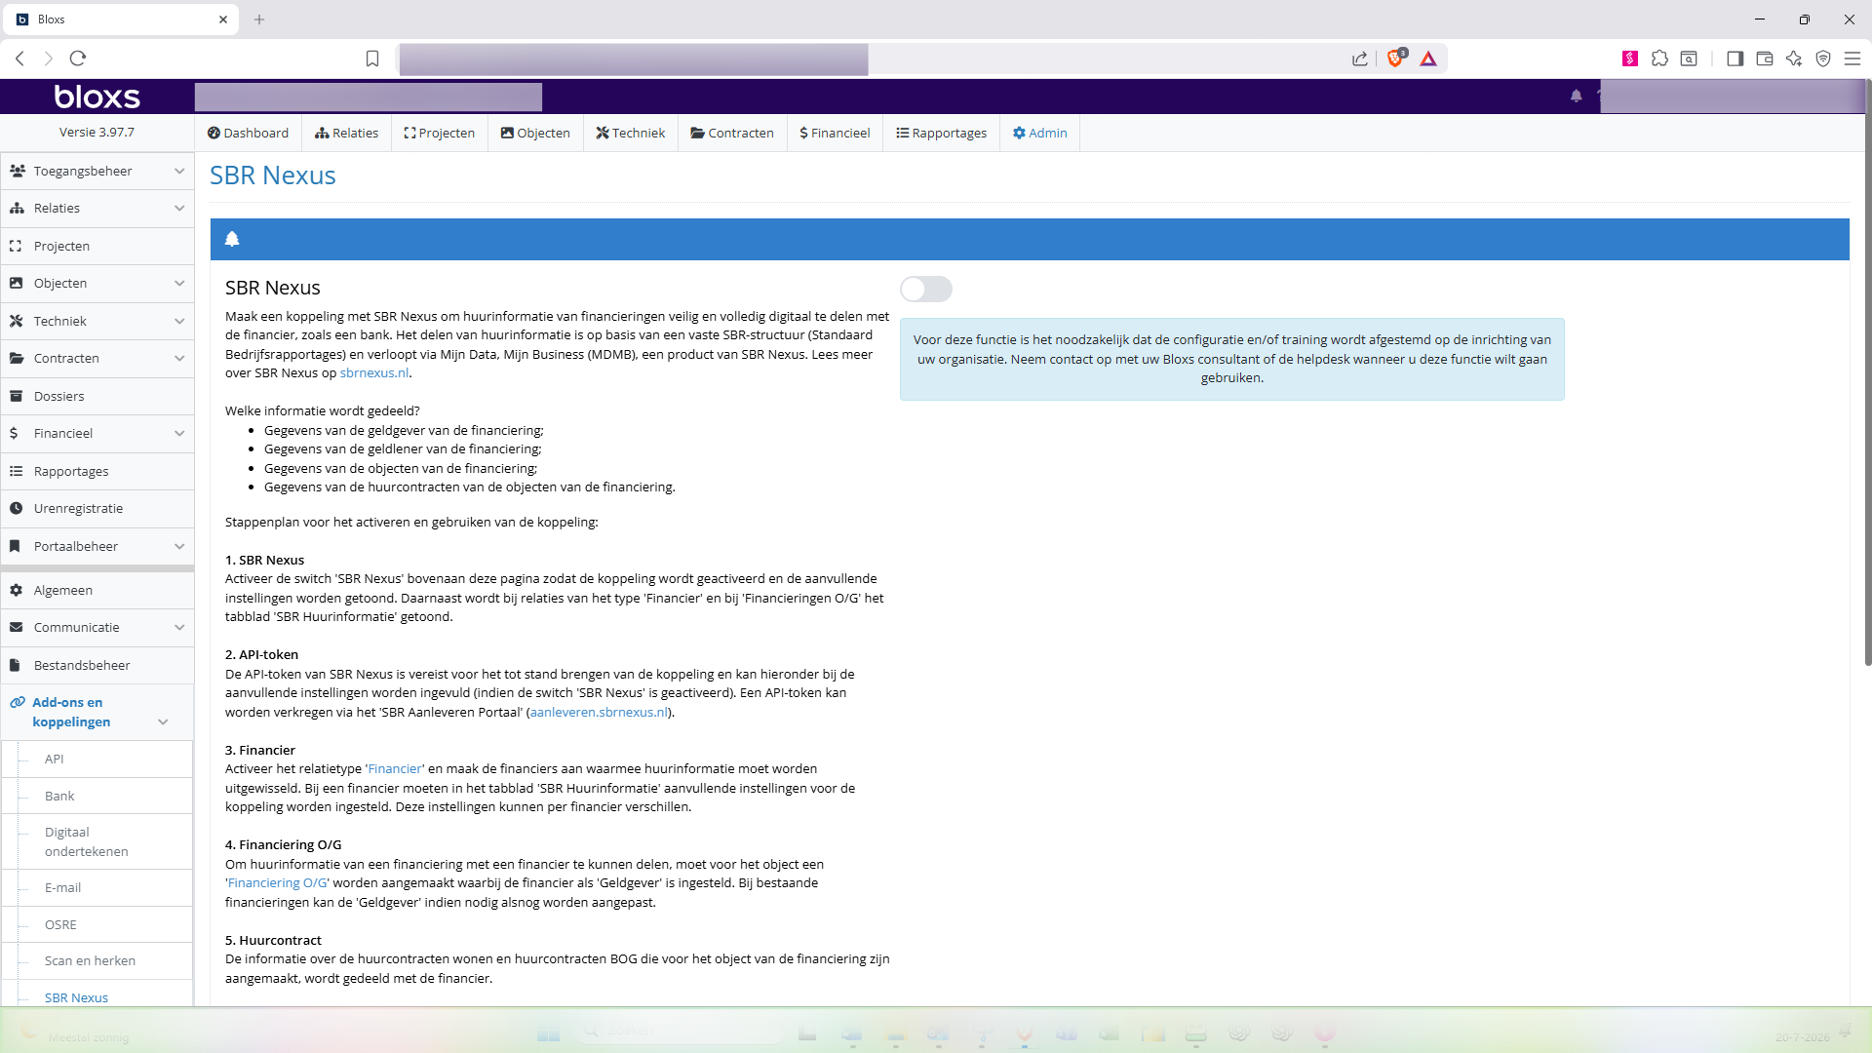Click the bloxs logo

[x=97, y=97]
